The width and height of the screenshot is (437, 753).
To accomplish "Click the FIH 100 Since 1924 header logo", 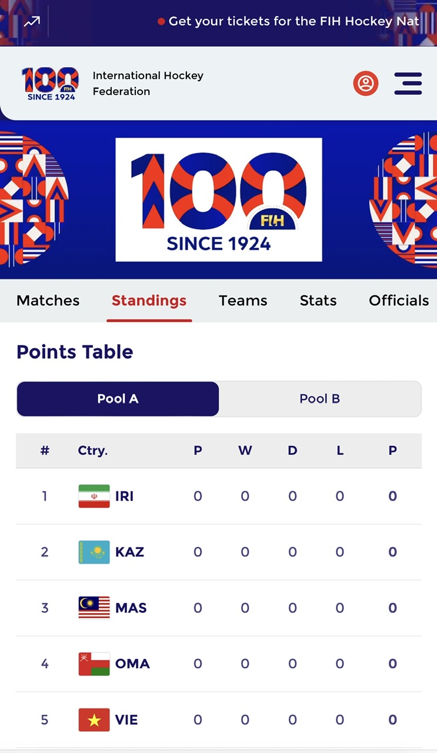I will tap(51, 84).
